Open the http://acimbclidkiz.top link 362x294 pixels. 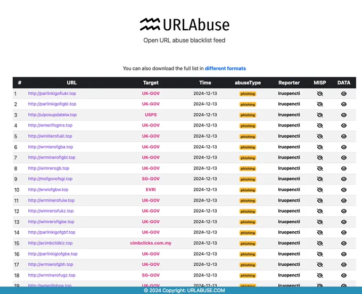50,243
